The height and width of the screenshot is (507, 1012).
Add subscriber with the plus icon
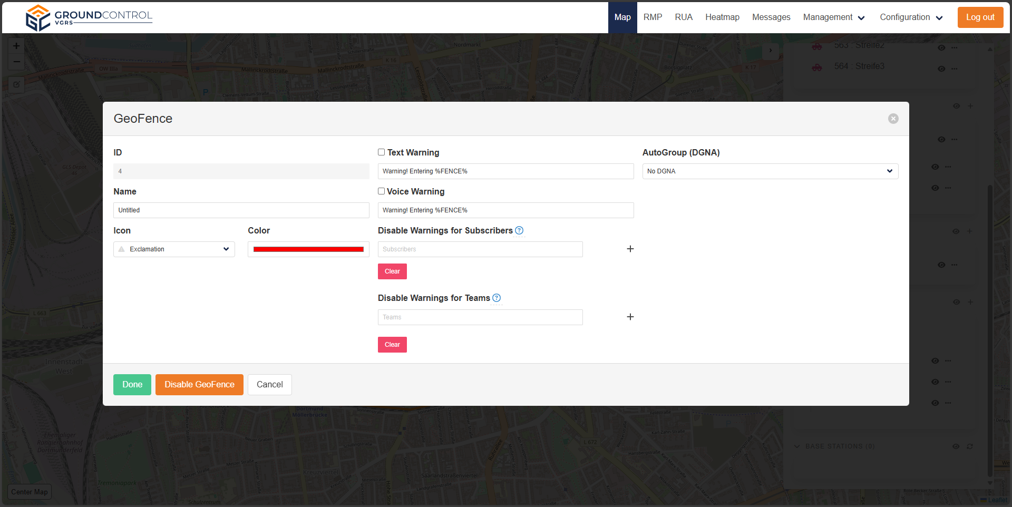tap(630, 249)
